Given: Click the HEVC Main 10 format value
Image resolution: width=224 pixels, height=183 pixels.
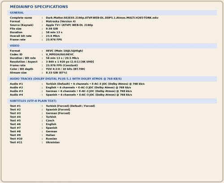Looking at the screenshot, I should 65,51.
